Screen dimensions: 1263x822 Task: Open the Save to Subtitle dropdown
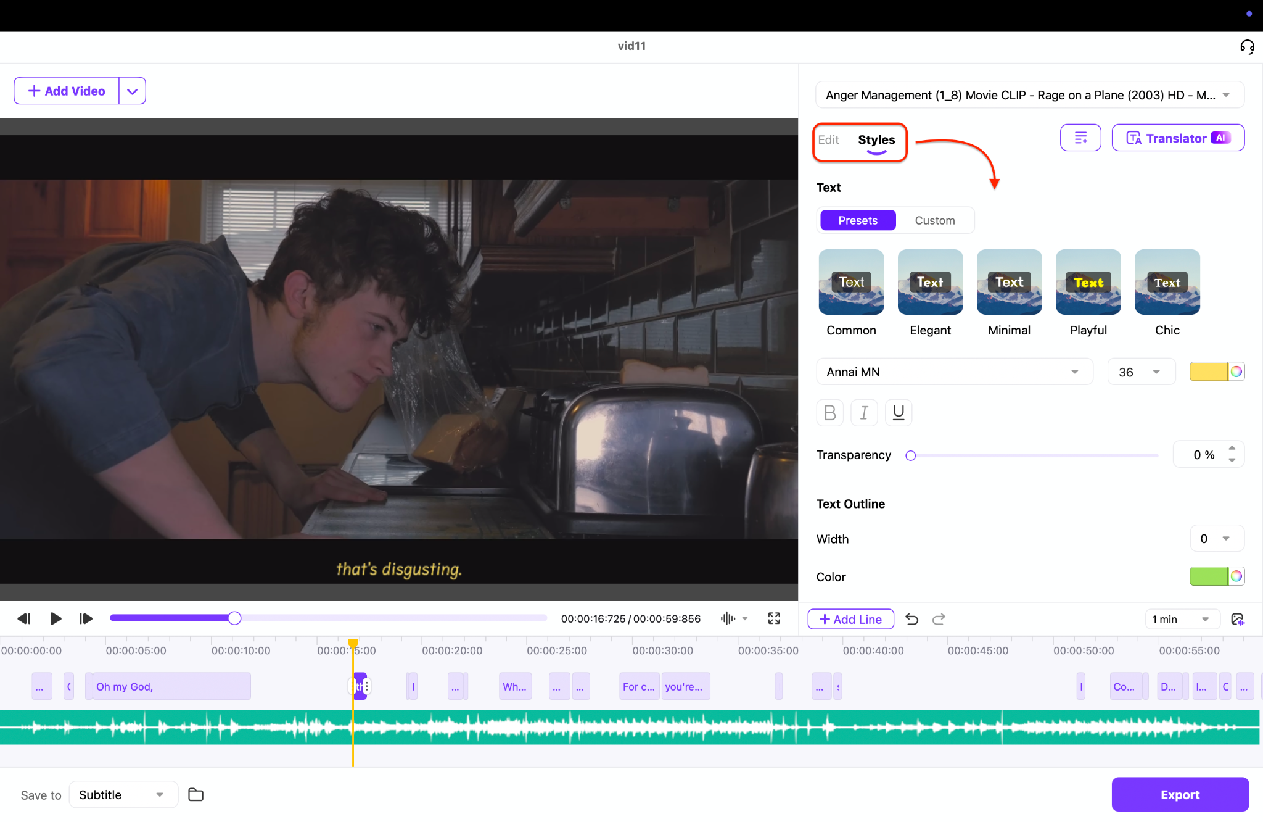click(123, 795)
